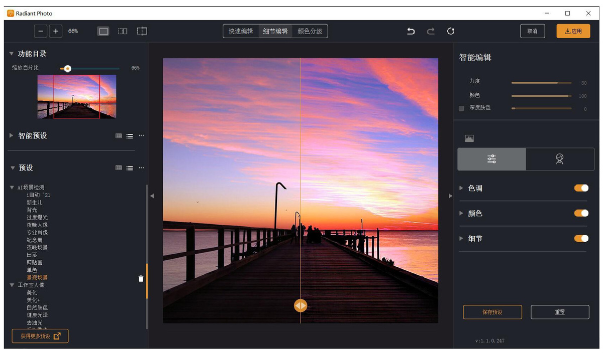Click the zoom in plus button
The width and height of the screenshot is (603, 355).
(x=56, y=31)
